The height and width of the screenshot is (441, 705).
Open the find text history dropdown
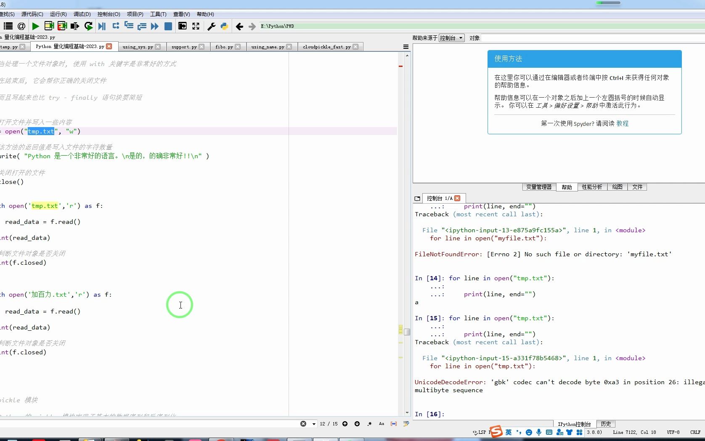click(314, 424)
